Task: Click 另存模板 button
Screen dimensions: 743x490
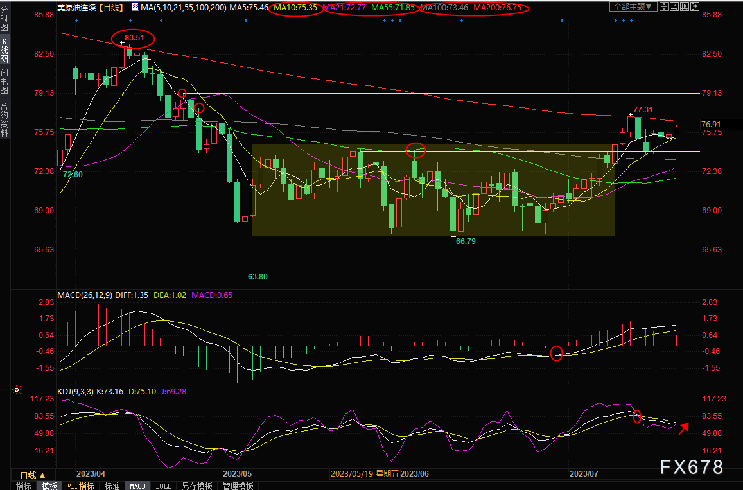Action: (x=197, y=486)
